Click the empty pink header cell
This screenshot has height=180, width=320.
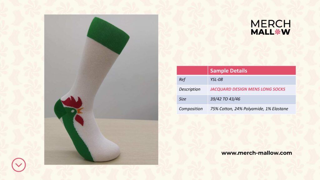(192, 71)
